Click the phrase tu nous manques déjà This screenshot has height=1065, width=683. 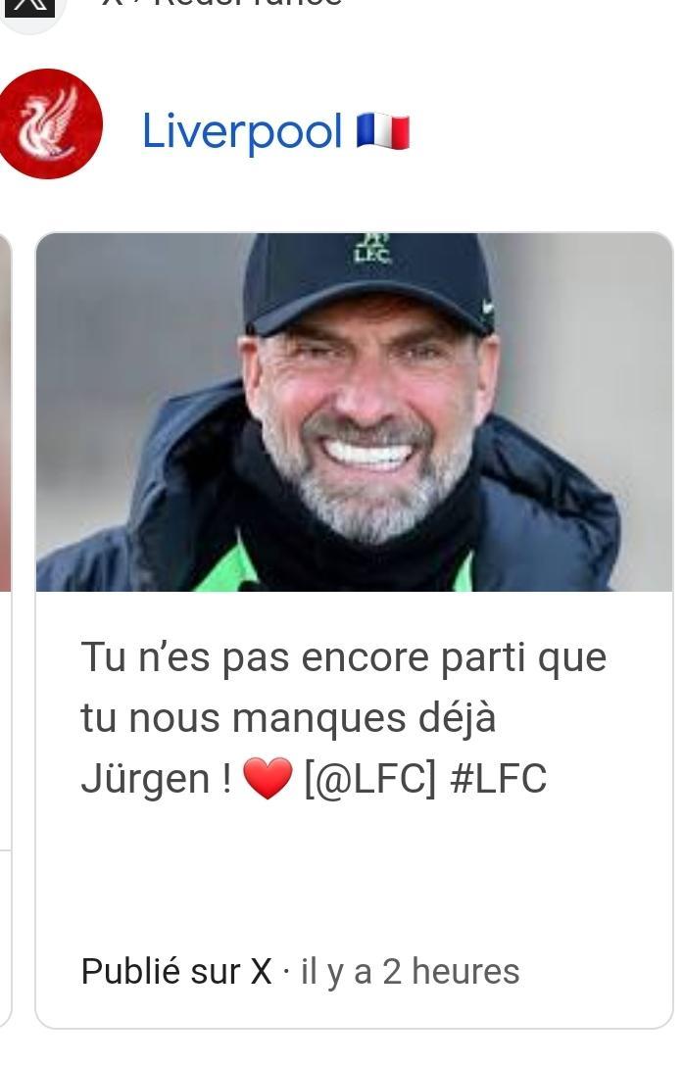(x=288, y=718)
